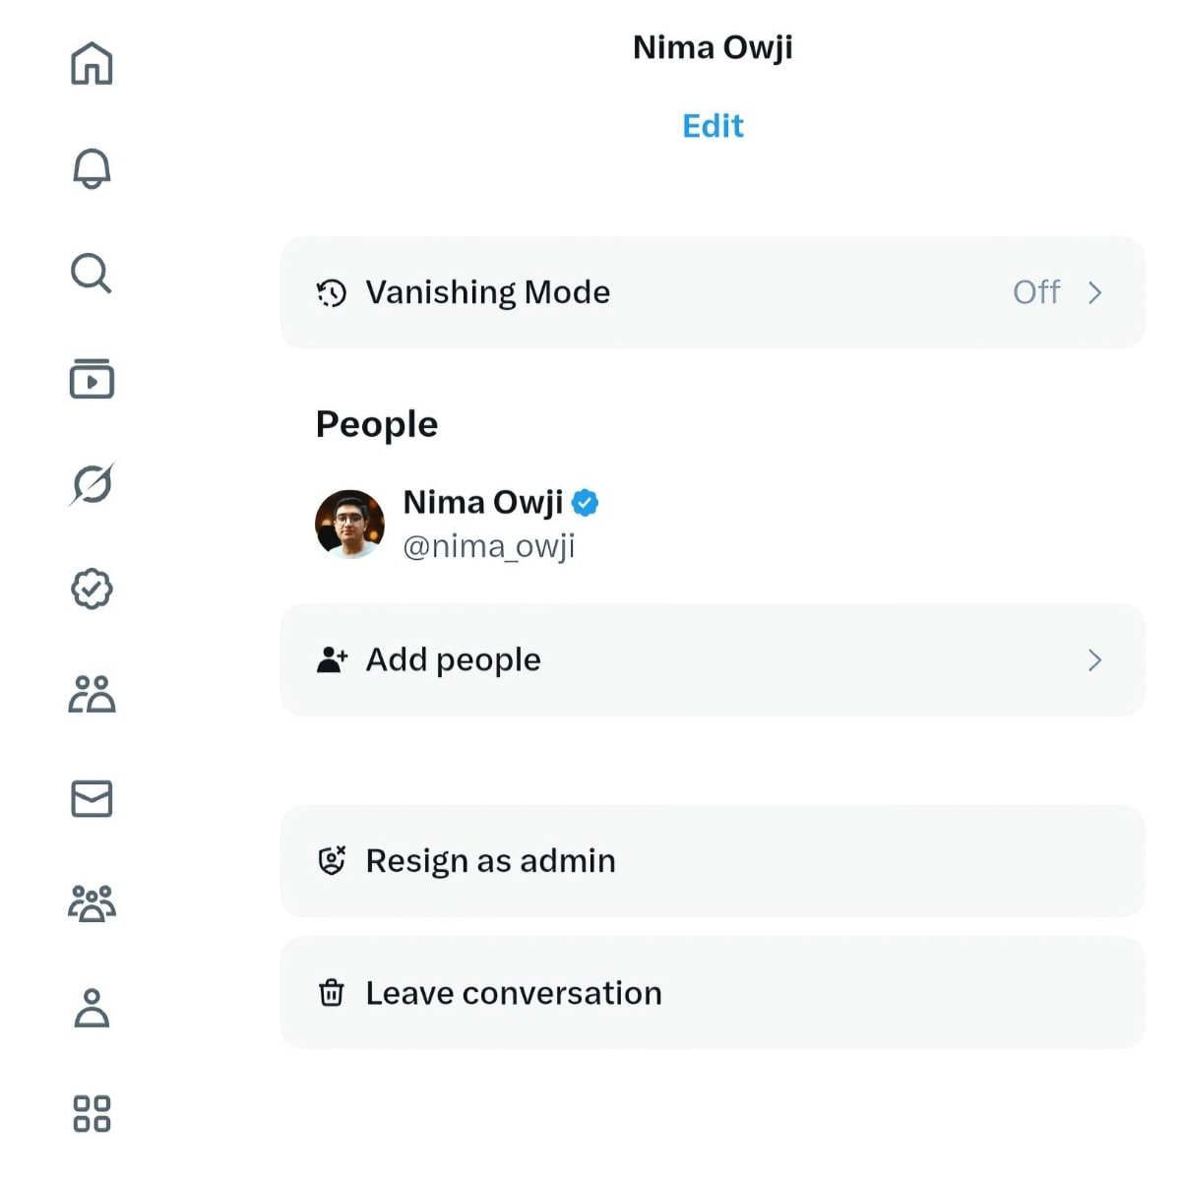Click the @nima_owji handle
The width and height of the screenshot is (1181, 1181).
[x=488, y=546]
